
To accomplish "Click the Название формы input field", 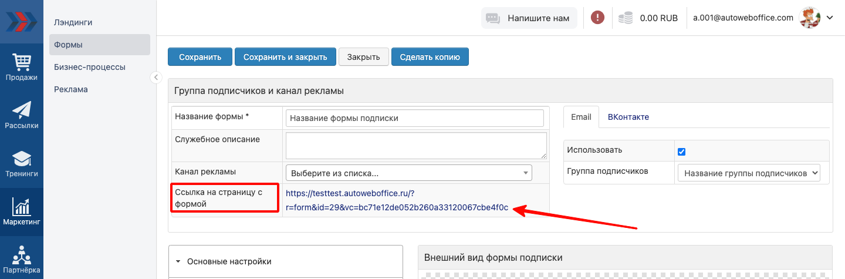I will tap(414, 118).
